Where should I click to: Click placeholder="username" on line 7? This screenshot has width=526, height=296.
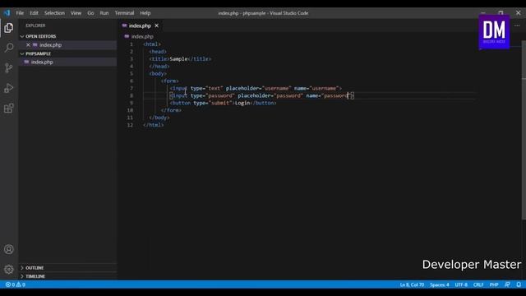pyautogui.click(x=258, y=88)
